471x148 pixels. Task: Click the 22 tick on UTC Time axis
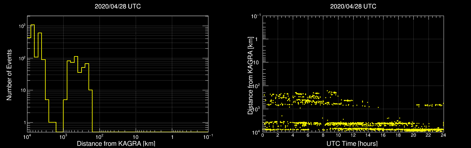point(428,135)
